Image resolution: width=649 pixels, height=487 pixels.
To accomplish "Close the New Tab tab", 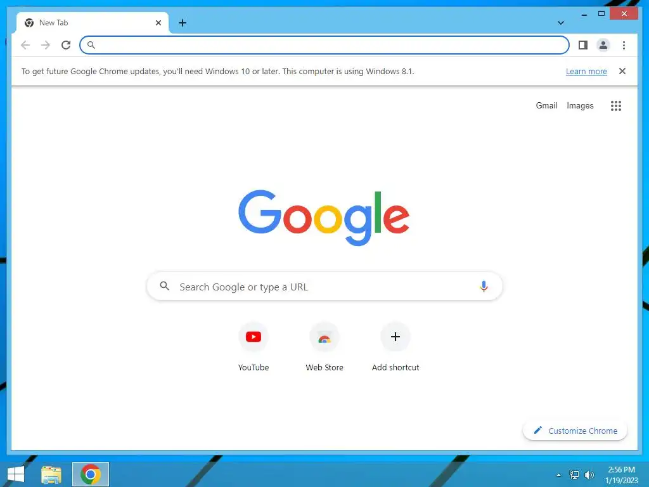I will click(x=158, y=23).
